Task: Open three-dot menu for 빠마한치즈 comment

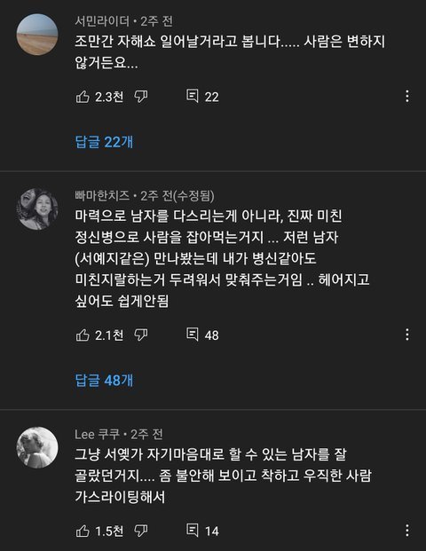Action: coord(407,335)
